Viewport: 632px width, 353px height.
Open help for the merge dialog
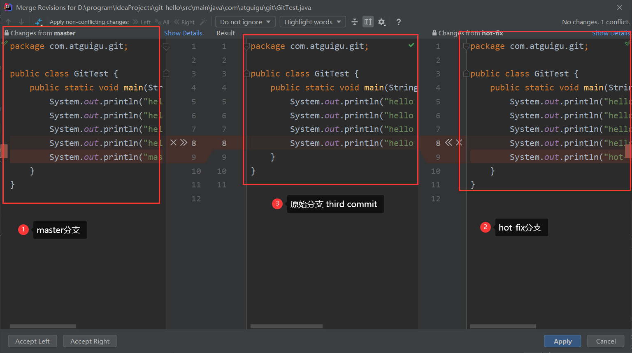pos(398,22)
